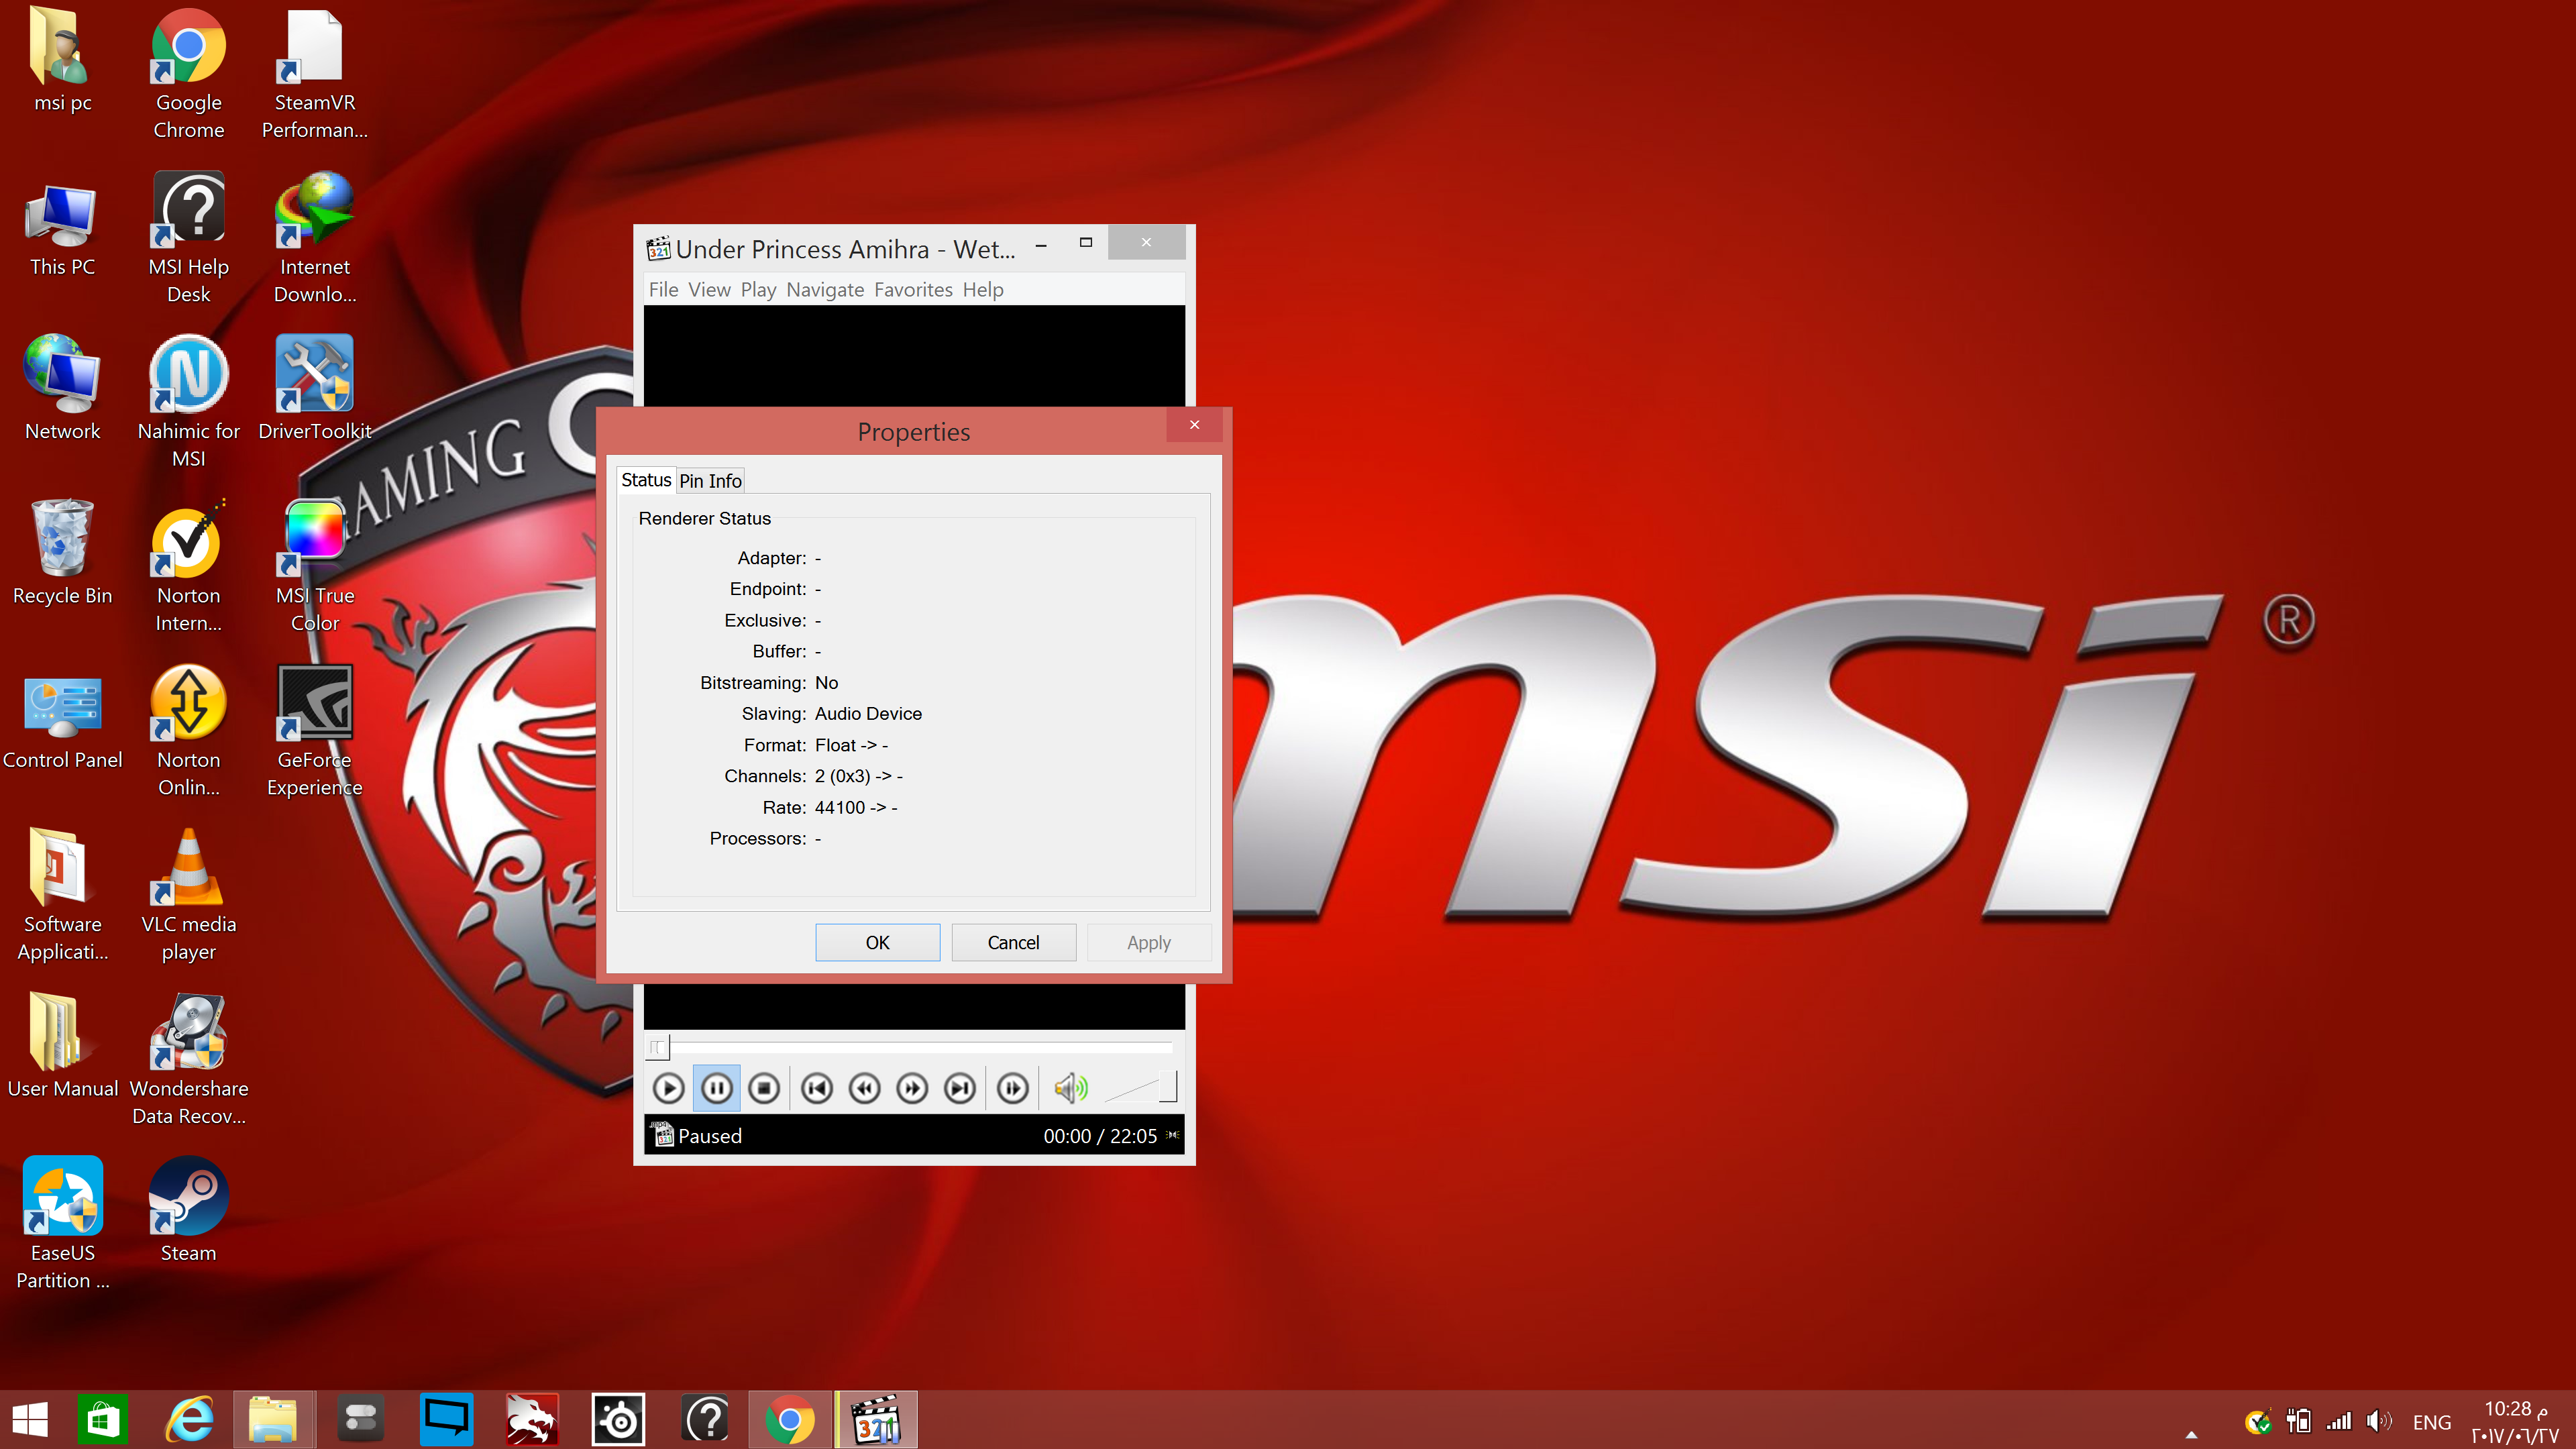Screen dimensions: 2576x1449
Task: Open the Windows Start button
Action: 30,1420
